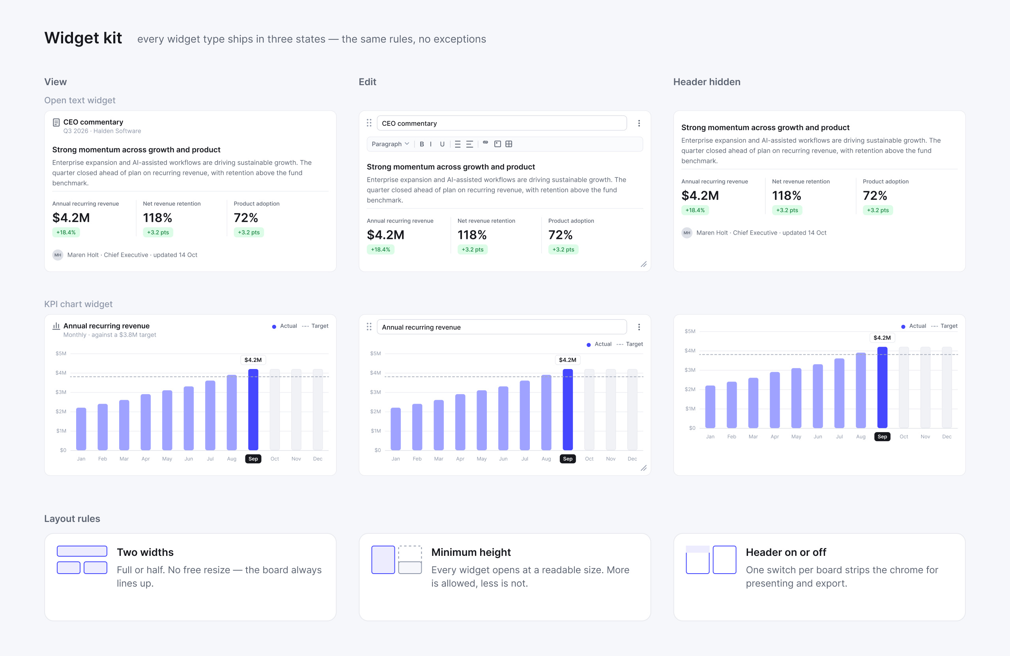Click the Header on or off illustration
1010x656 pixels.
pyautogui.click(x=711, y=560)
